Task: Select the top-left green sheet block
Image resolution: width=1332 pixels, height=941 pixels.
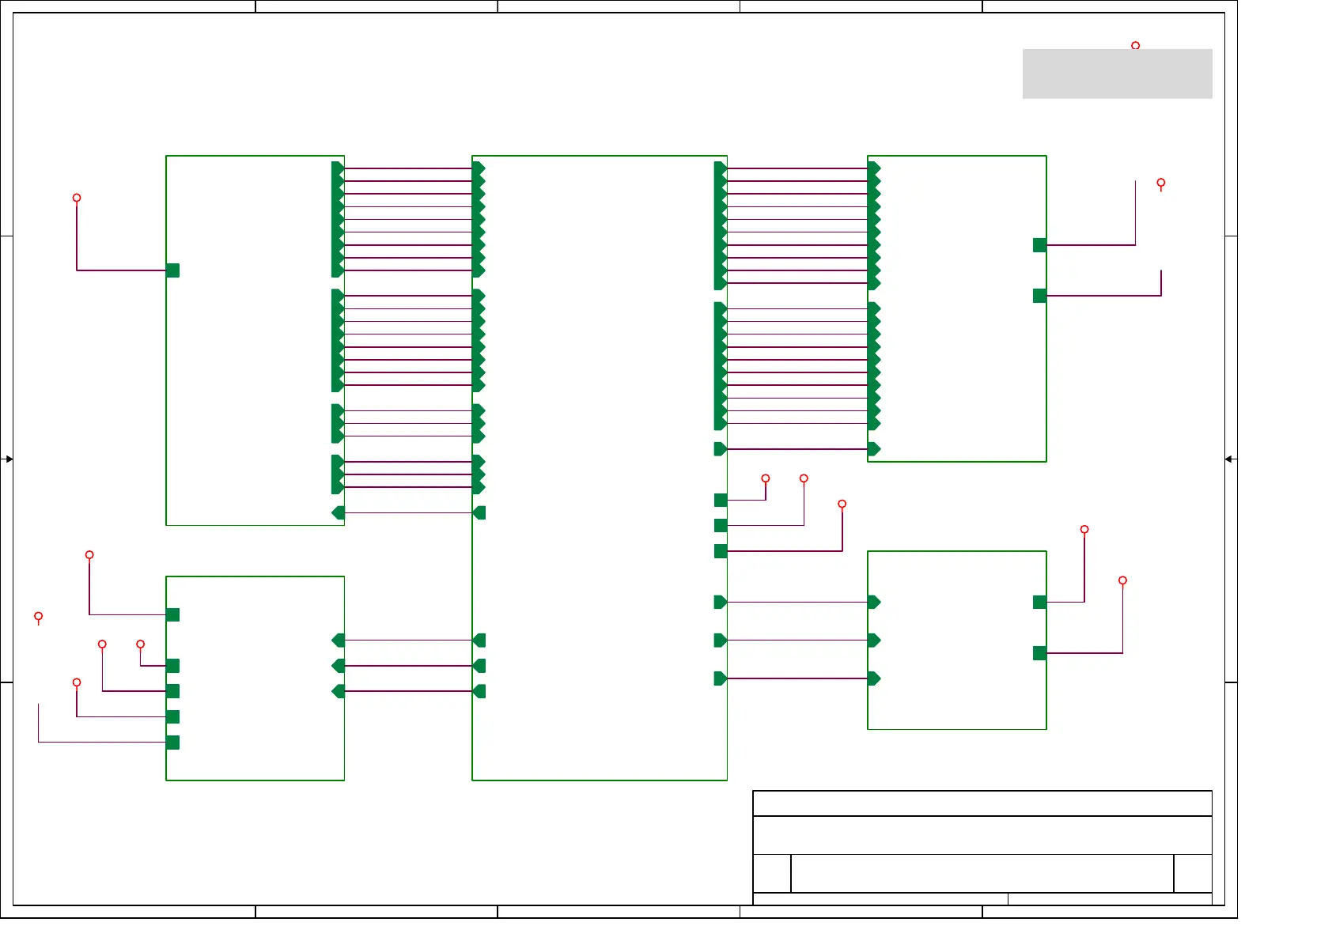Action: [255, 341]
